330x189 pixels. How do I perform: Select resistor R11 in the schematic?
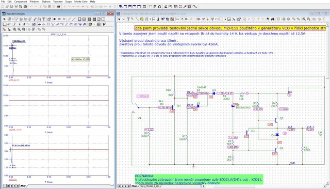(303, 149)
